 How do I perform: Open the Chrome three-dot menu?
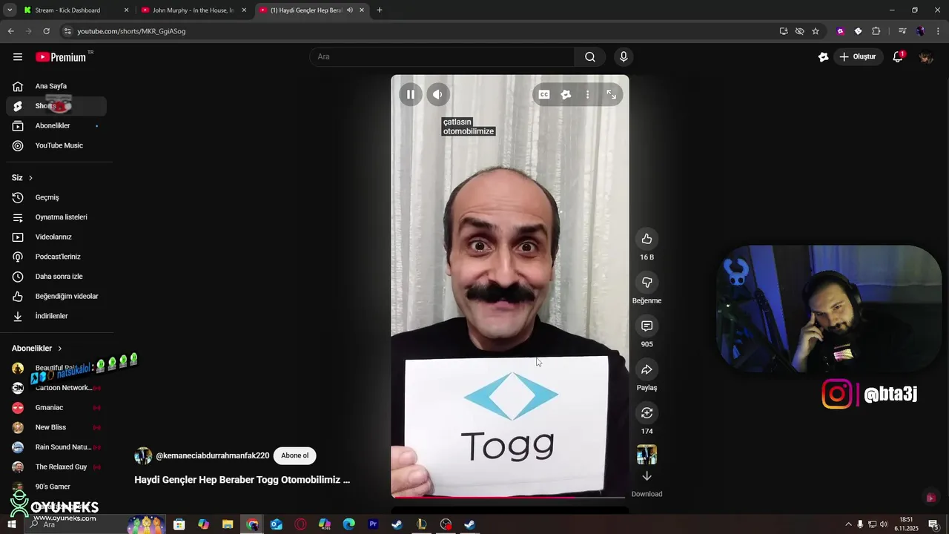click(939, 31)
